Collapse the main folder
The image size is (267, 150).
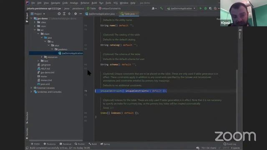pos(38,34)
